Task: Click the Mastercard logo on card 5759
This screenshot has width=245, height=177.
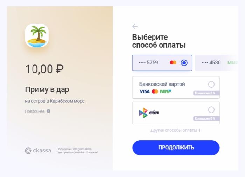Action: point(173,63)
